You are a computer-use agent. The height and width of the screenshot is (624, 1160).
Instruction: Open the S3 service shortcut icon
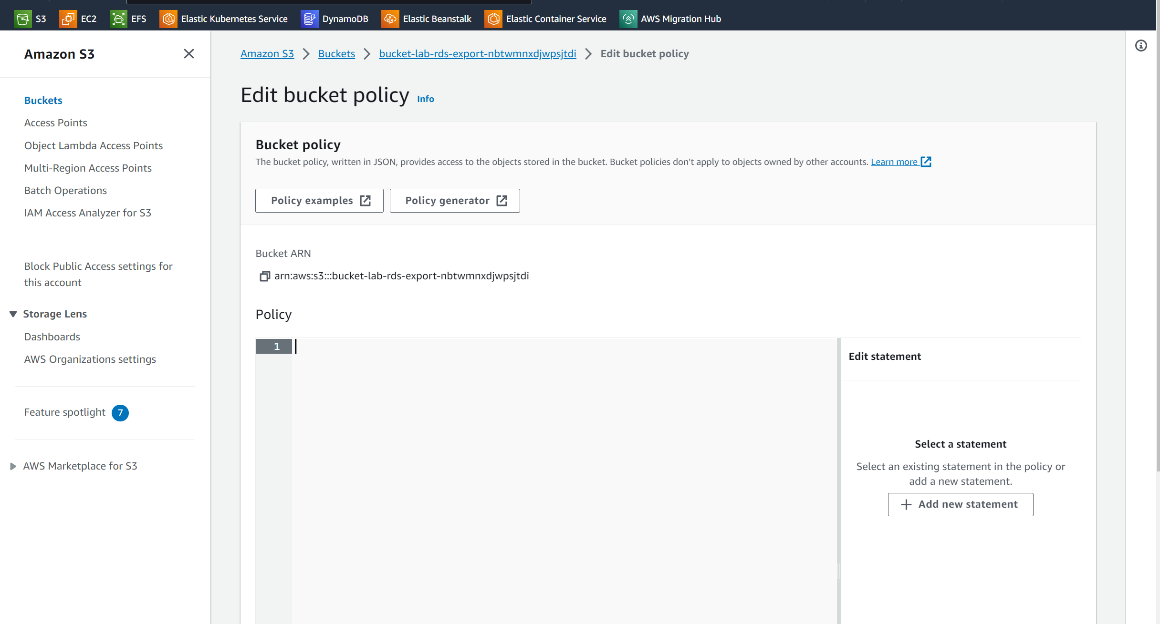[x=22, y=19]
